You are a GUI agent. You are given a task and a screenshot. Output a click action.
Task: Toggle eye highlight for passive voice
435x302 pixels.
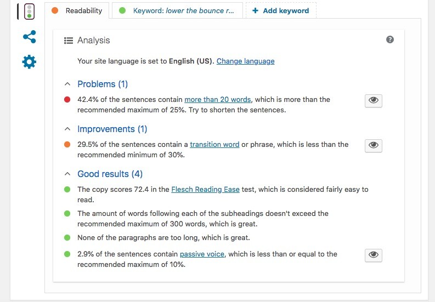pyautogui.click(x=374, y=255)
